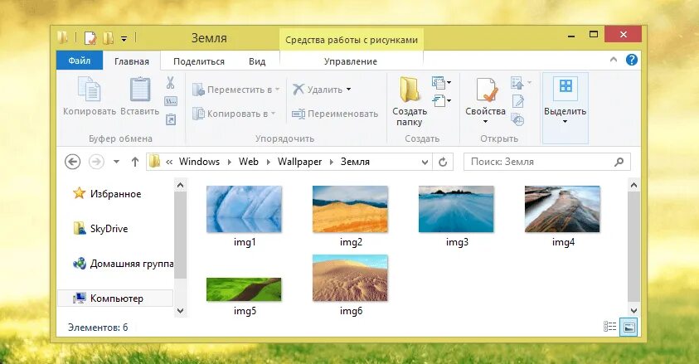
Task: Click the Forward navigation arrow
Action: point(96,162)
